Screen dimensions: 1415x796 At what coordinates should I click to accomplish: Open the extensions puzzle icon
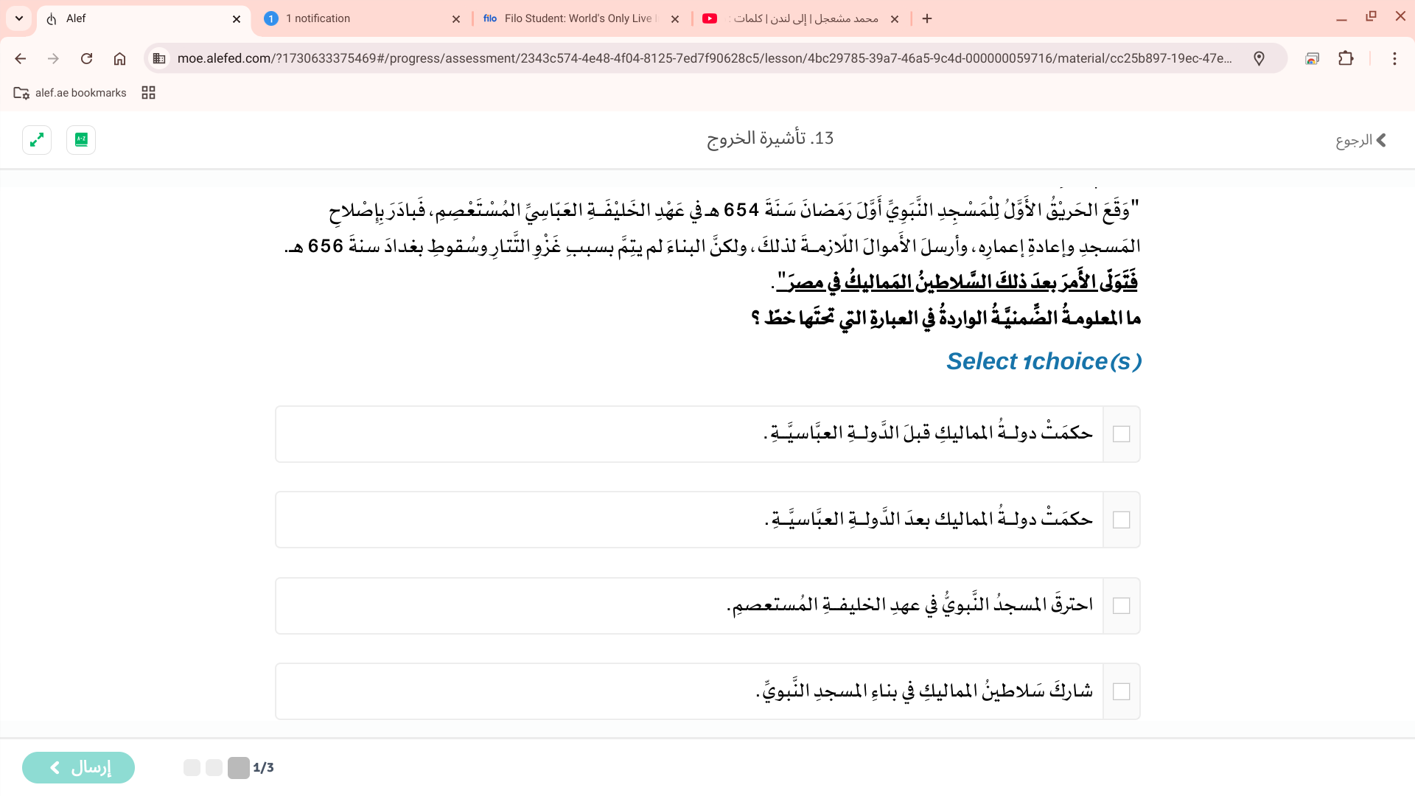click(1346, 58)
